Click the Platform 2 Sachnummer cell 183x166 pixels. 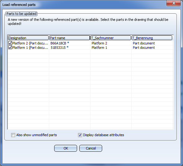point(99,43)
